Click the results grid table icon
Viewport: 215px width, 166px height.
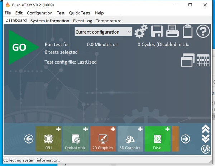click(203, 60)
